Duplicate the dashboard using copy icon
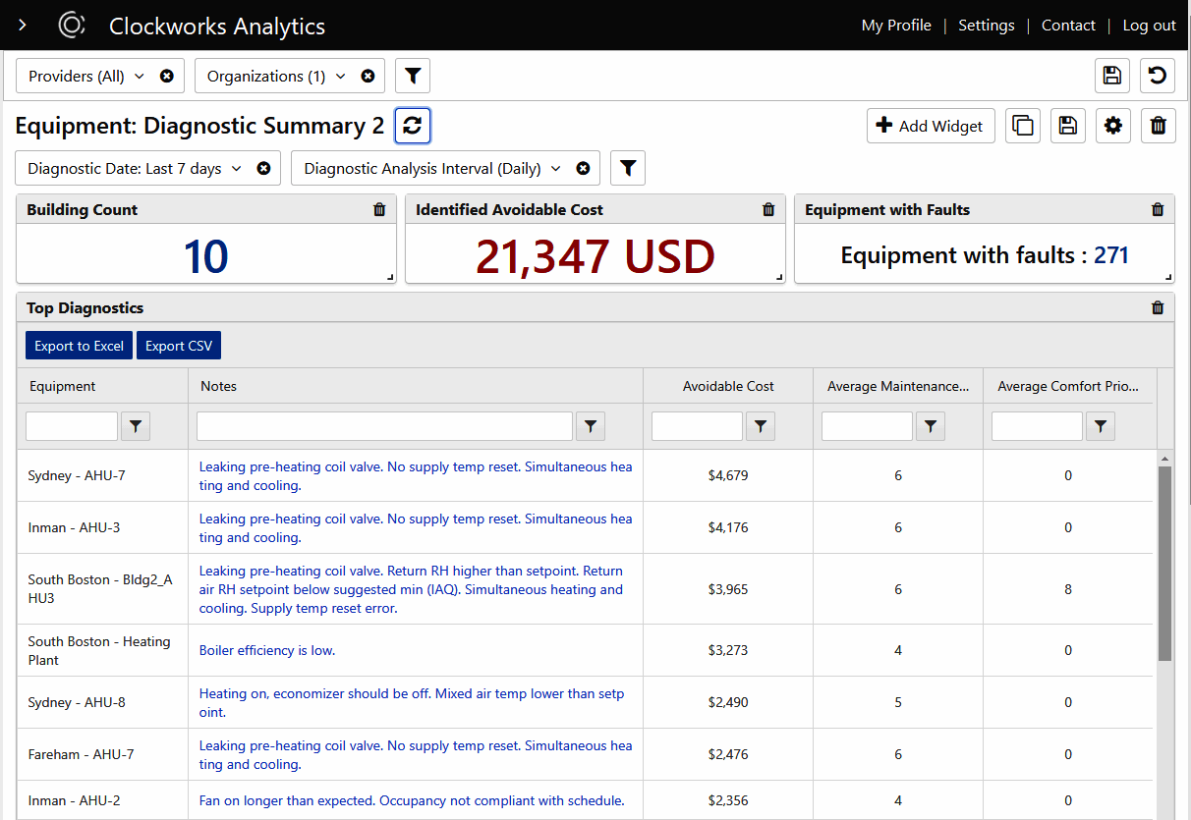 (1022, 126)
